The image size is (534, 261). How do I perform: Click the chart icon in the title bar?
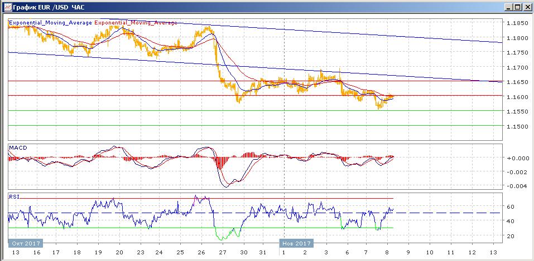coord(6,7)
